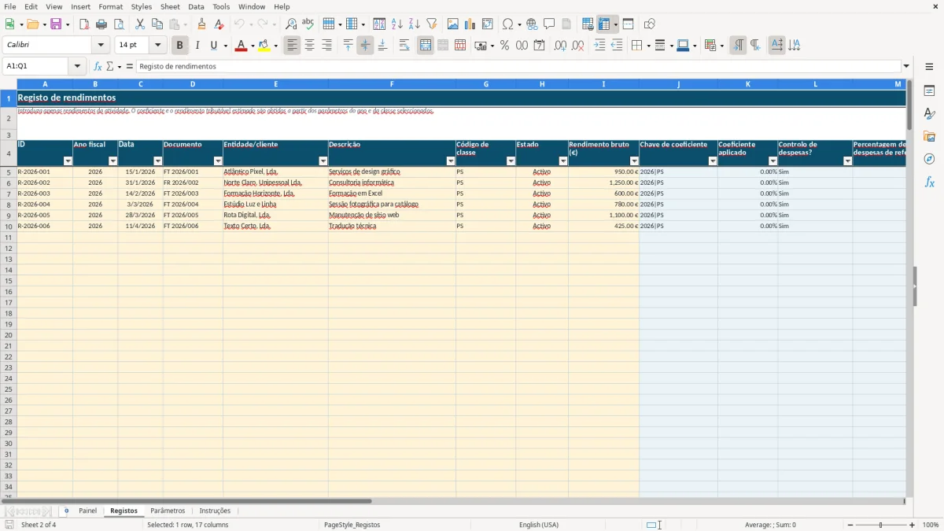Open the sidebar Gallery deck
The image size is (944, 531).
pyautogui.click(x=929, y=137)
